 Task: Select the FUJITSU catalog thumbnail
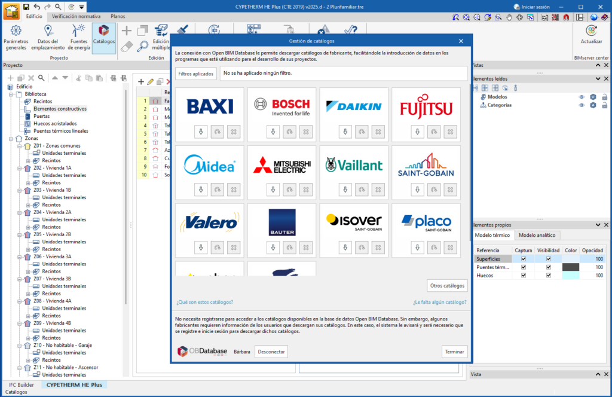click(x=426, y=108)
